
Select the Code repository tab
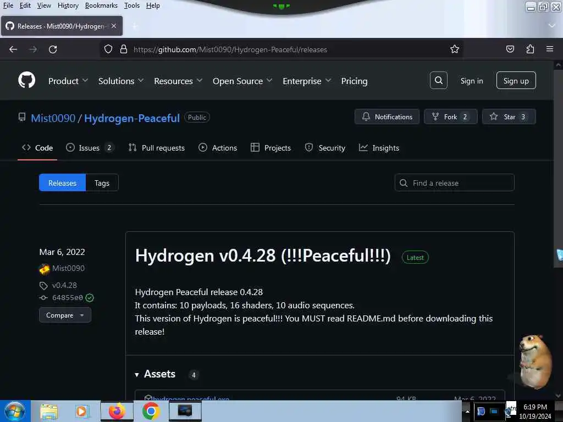pos(37,148)
